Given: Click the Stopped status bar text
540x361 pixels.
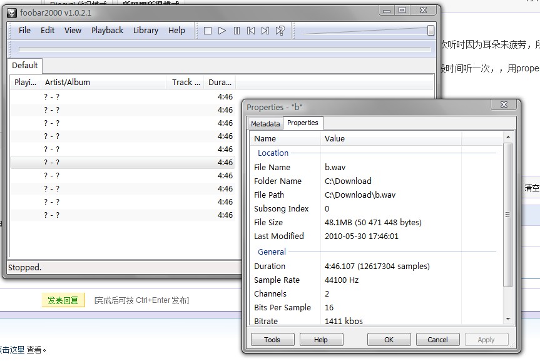Looking at the screenshot, I should 24,268.
